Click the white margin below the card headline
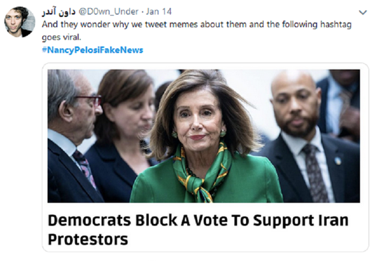375x261 pixels. pyautogui.click(x=205, y=249)
